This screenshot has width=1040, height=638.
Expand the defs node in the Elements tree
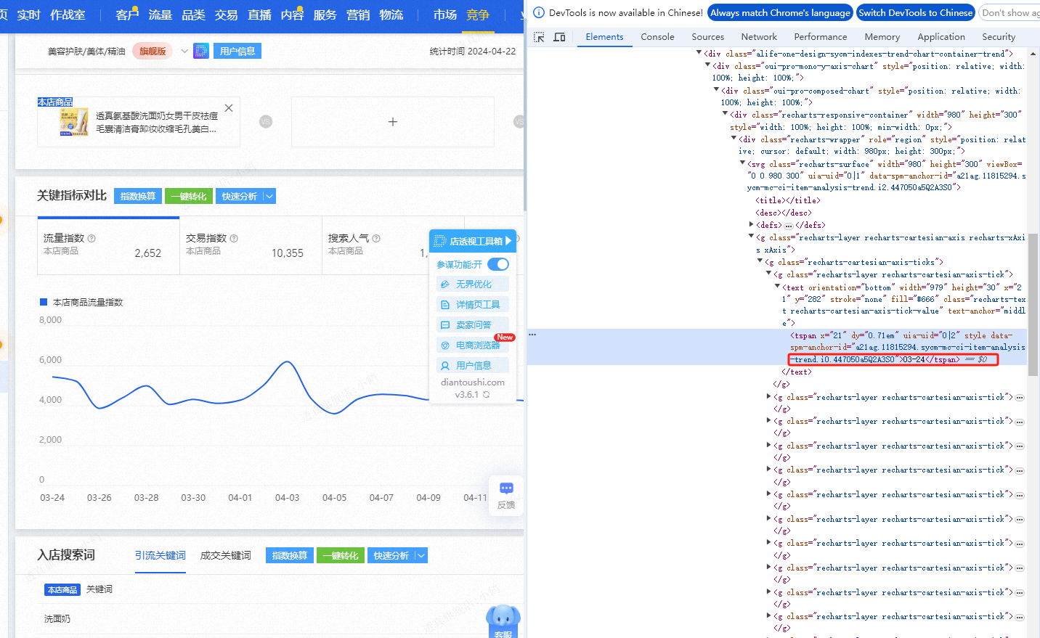click(751, 225)
